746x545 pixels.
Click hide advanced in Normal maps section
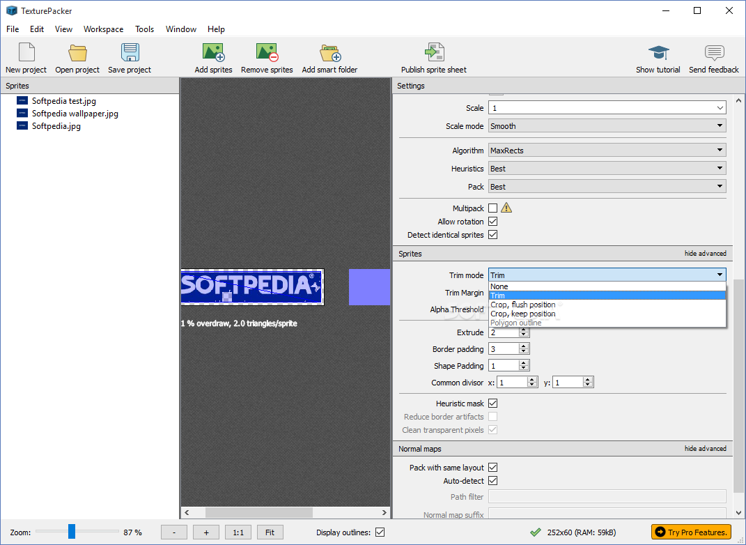[705, 448]
